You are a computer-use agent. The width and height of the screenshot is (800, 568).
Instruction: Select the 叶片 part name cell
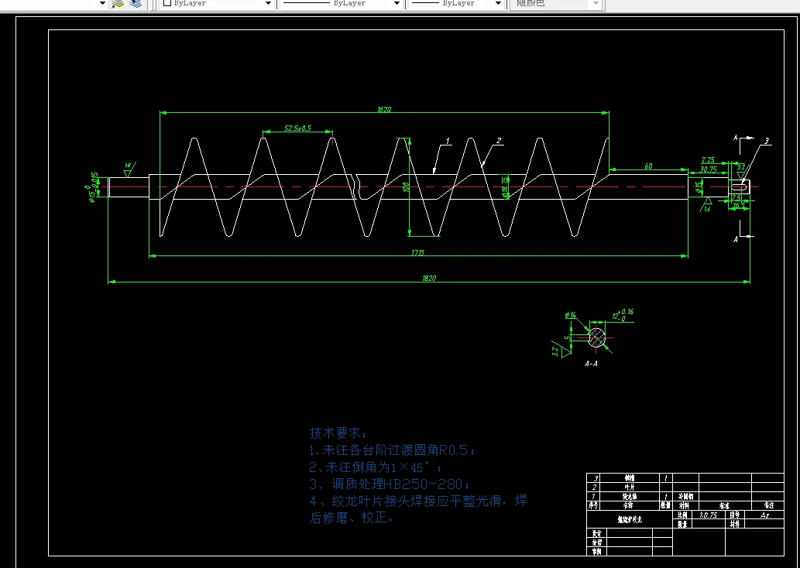pyautogui.click(x=629, y=487)
